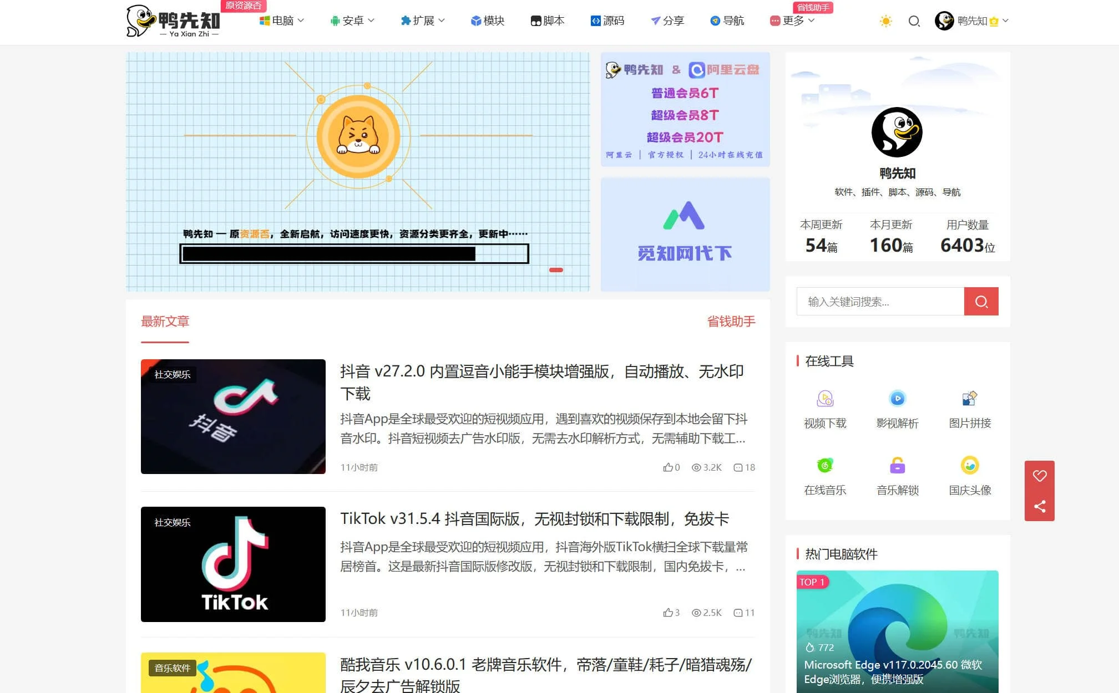Open the 源码 menu item
This screenshot has height=693, width=1119.
607,21
